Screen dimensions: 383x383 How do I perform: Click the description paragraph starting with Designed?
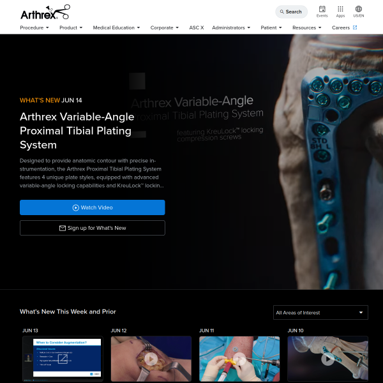[x=91, y=173]
